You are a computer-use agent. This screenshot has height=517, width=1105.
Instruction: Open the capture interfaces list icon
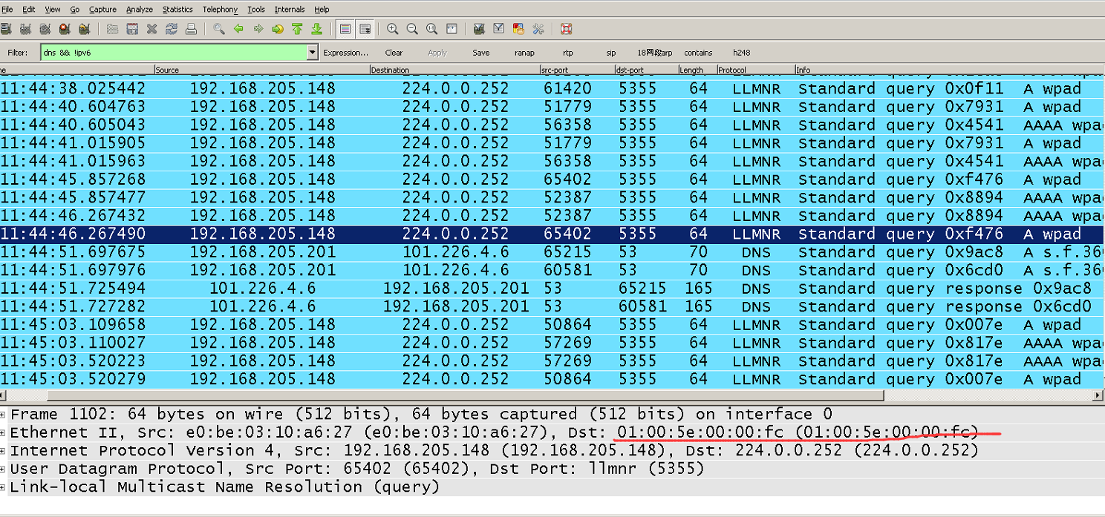[x=6, y=29]
